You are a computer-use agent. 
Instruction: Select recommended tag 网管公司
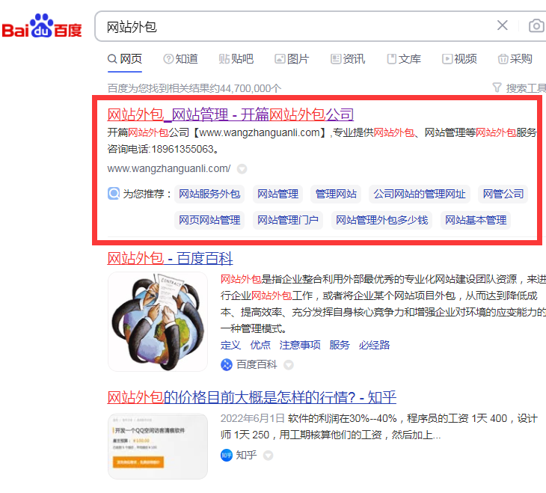point(503,194)
